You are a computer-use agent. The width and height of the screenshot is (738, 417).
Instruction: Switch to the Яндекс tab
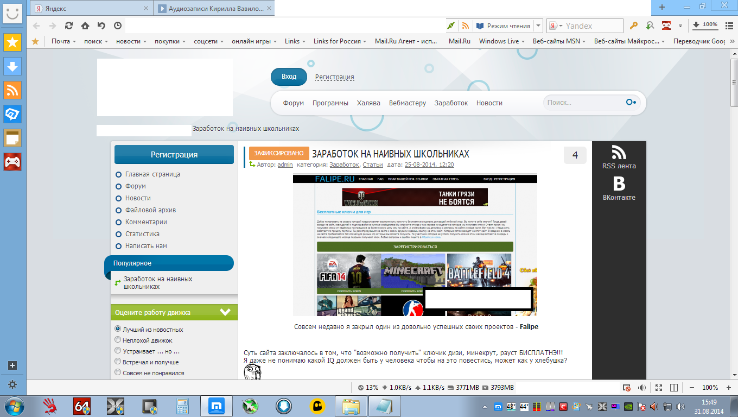pyautogui.click(x=92, y=8)
